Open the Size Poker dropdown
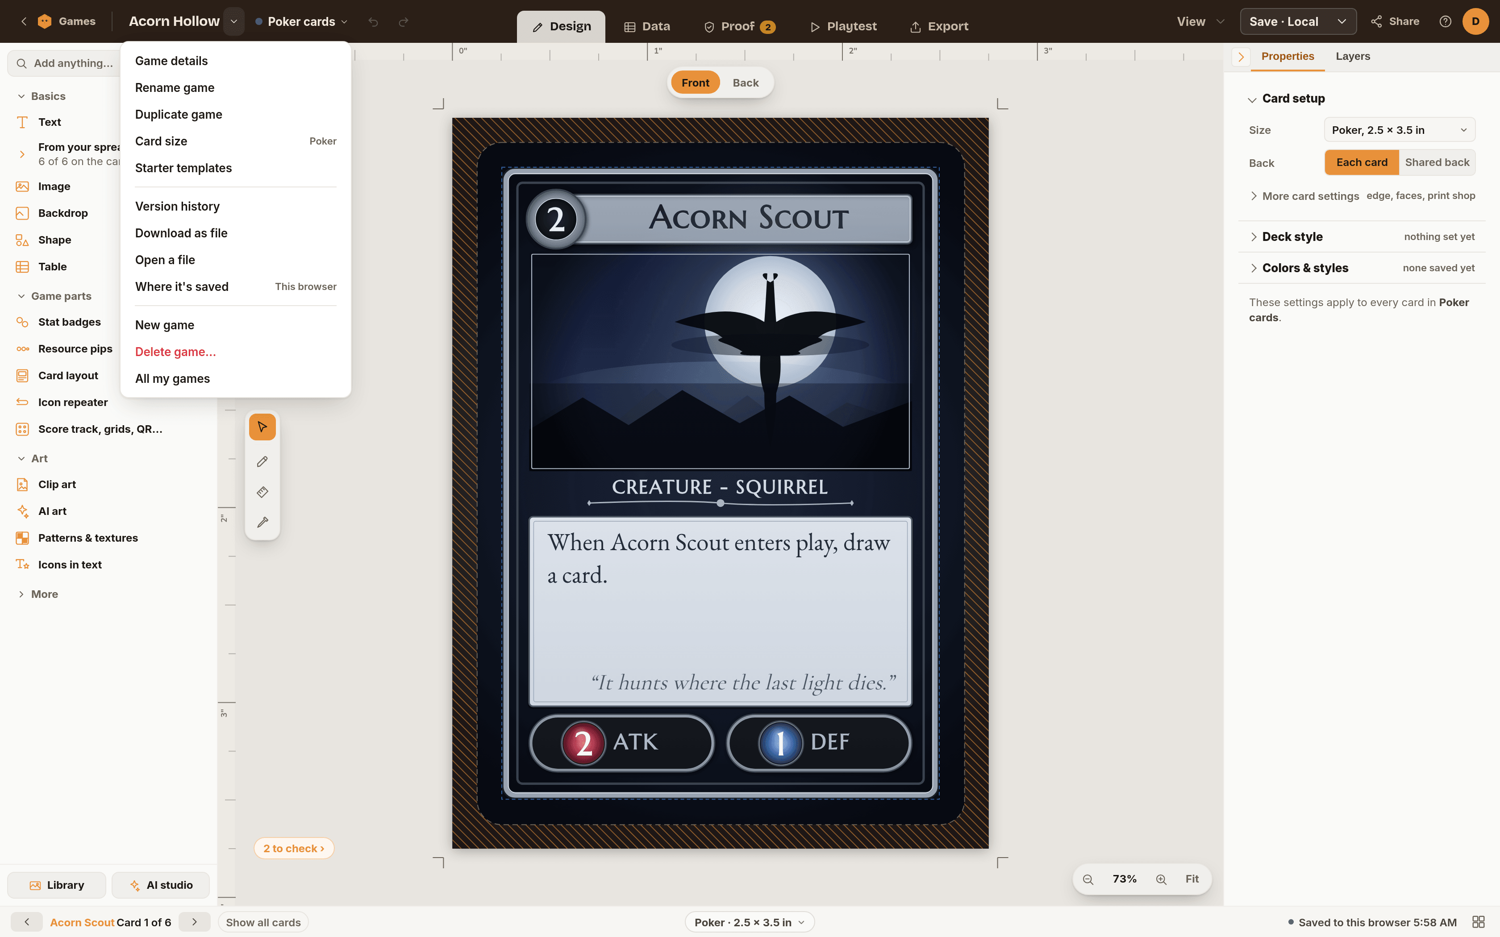This screenshot has width=1500, height=937. pos(1400,130)
